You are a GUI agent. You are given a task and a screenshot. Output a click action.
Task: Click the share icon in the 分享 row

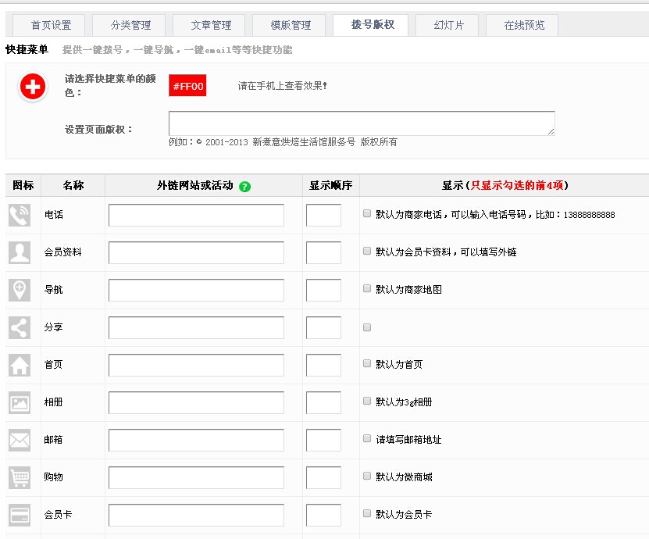click(x=20, y=327)
